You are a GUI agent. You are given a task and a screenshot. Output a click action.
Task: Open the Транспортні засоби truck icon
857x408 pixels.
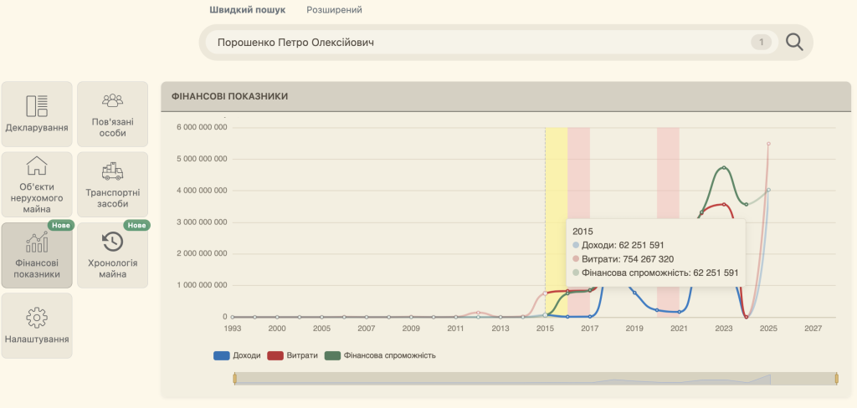[113, 171]
